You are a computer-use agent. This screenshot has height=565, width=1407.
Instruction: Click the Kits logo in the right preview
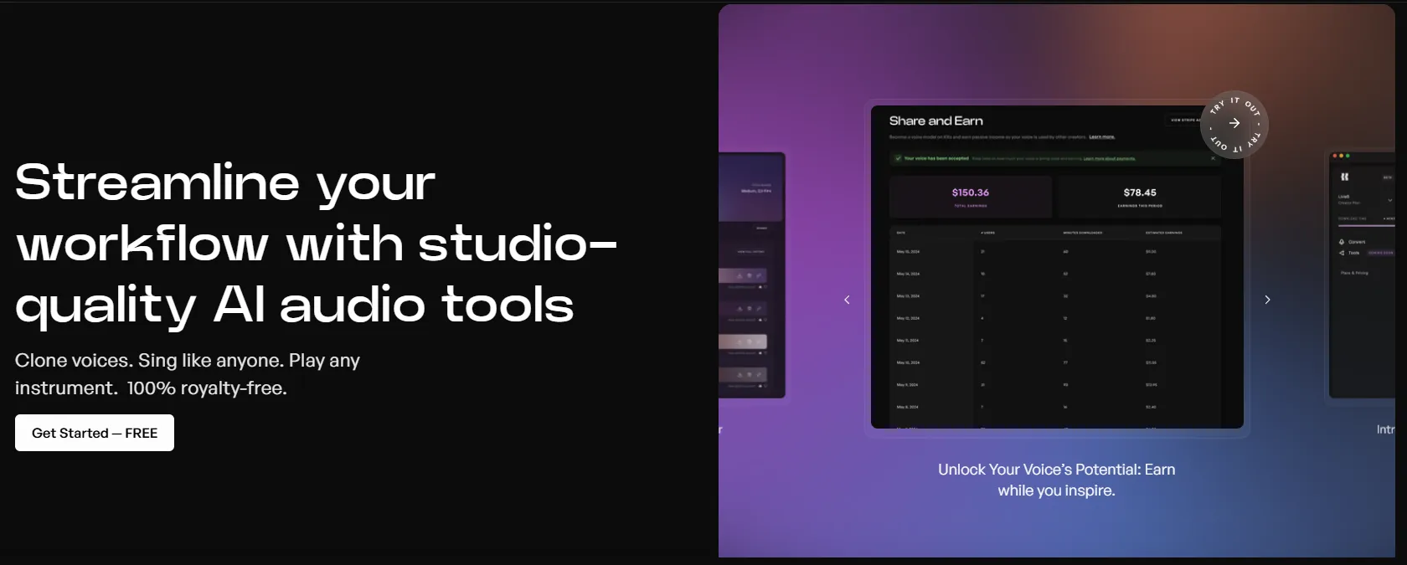point(1344,177)
